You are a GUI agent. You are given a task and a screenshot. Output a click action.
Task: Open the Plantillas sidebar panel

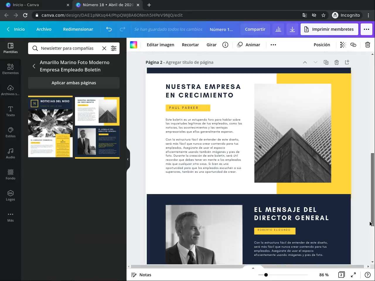point(11,48)
